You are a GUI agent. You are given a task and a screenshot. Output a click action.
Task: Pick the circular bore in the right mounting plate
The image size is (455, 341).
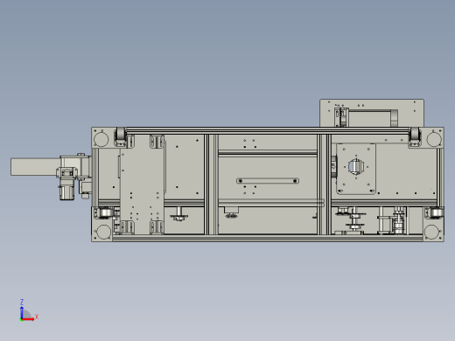click(356, 166)
